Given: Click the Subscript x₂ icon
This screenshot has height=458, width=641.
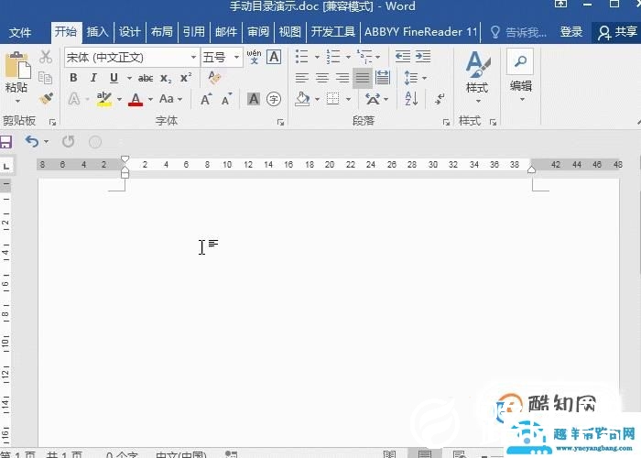Looking at the screenshot, I should pyautogui.click(x=166, y=78).
